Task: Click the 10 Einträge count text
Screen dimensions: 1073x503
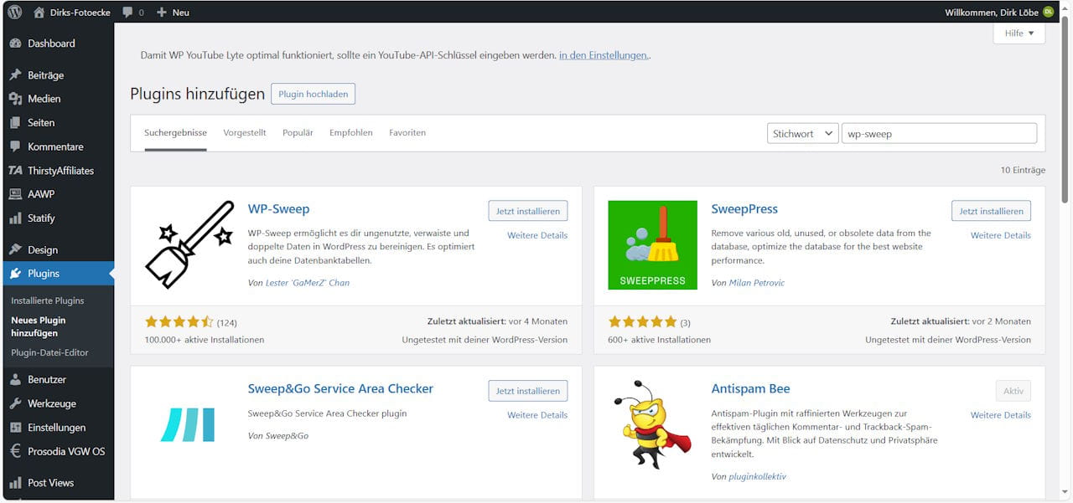Action: tap(1023, 170)
